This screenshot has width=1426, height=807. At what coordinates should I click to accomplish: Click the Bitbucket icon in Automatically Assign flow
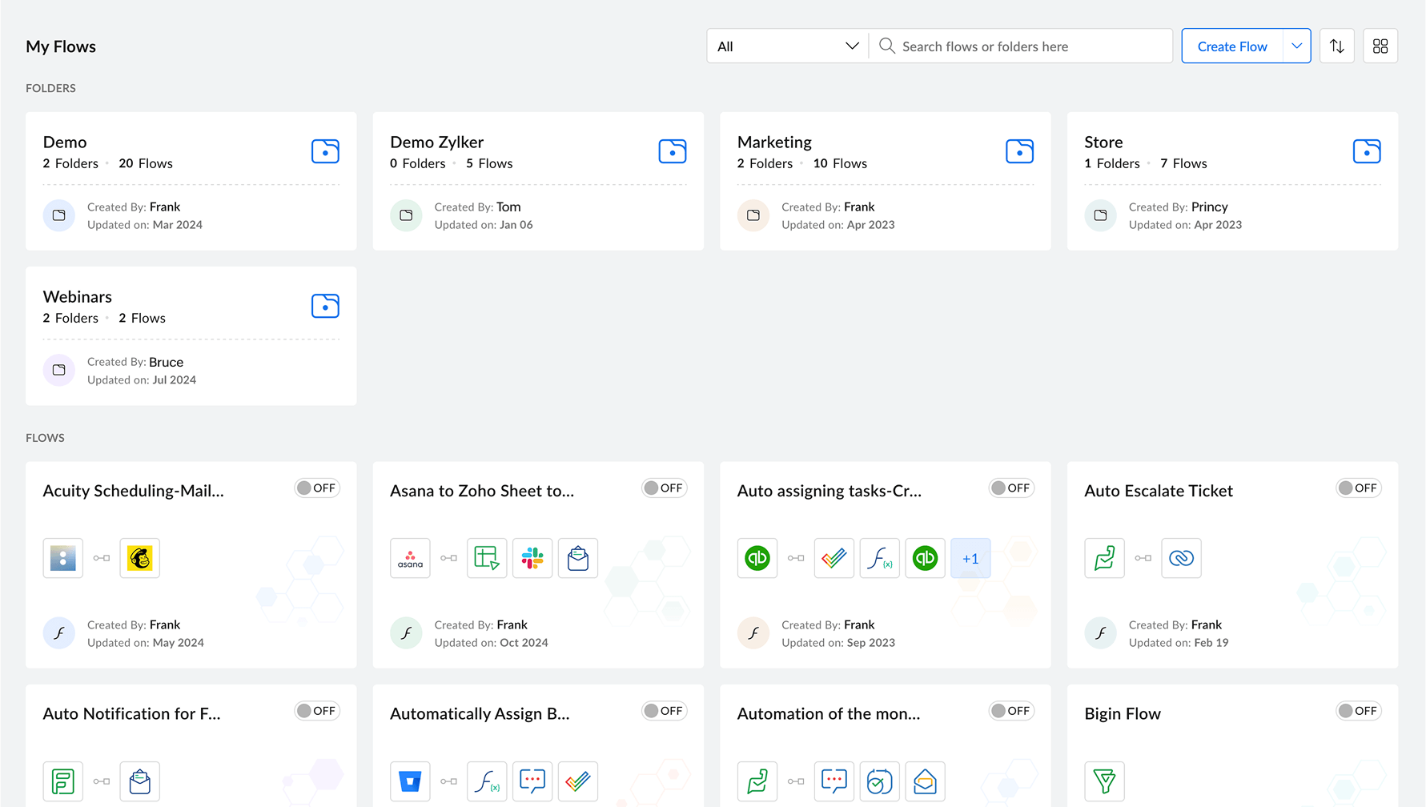[410, 781]
